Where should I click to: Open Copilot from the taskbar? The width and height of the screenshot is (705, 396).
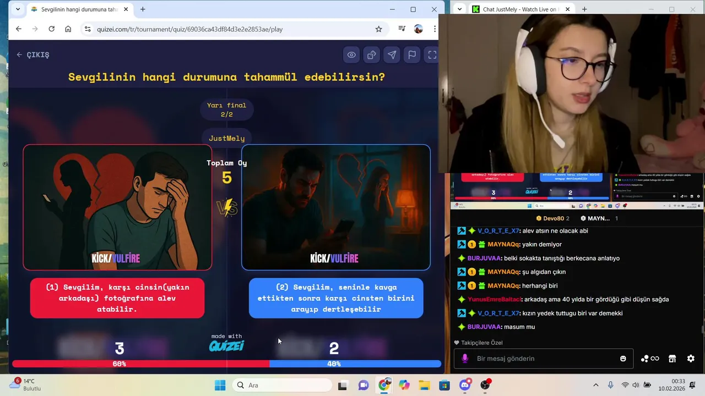point(404,385)
